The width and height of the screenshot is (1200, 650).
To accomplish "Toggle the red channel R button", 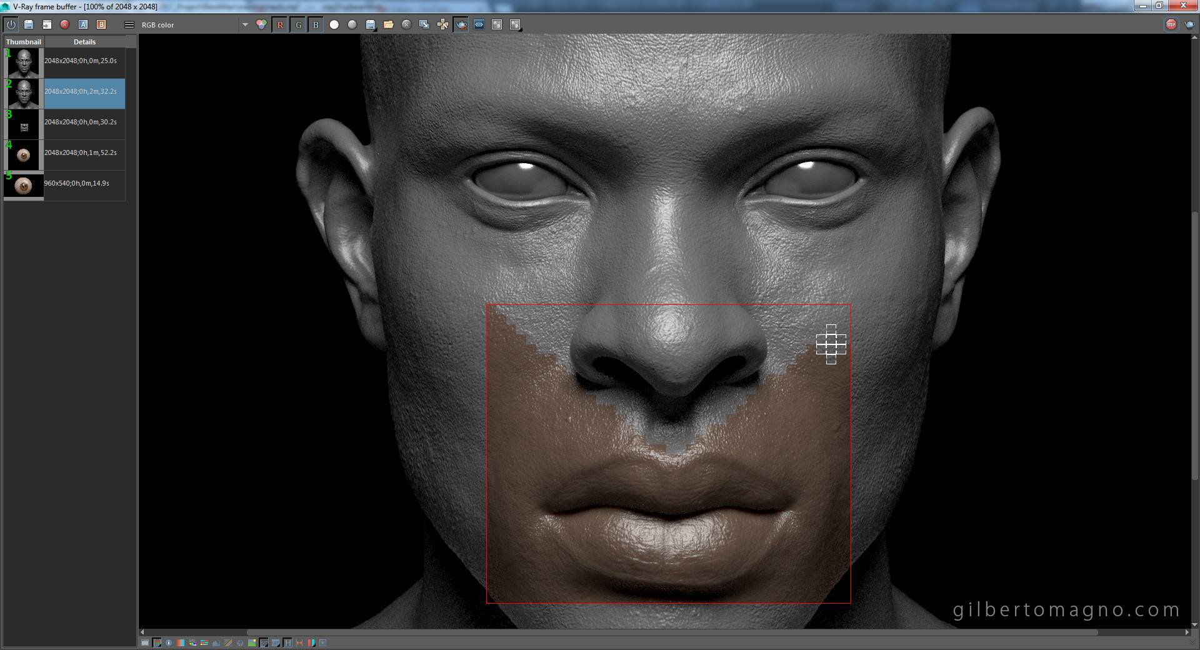I will click(x=280, y=24).
